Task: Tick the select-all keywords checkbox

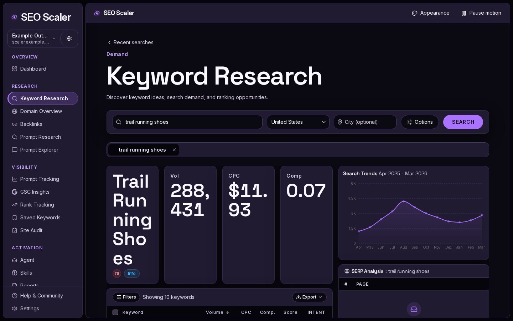Action: tap(115, 312)
